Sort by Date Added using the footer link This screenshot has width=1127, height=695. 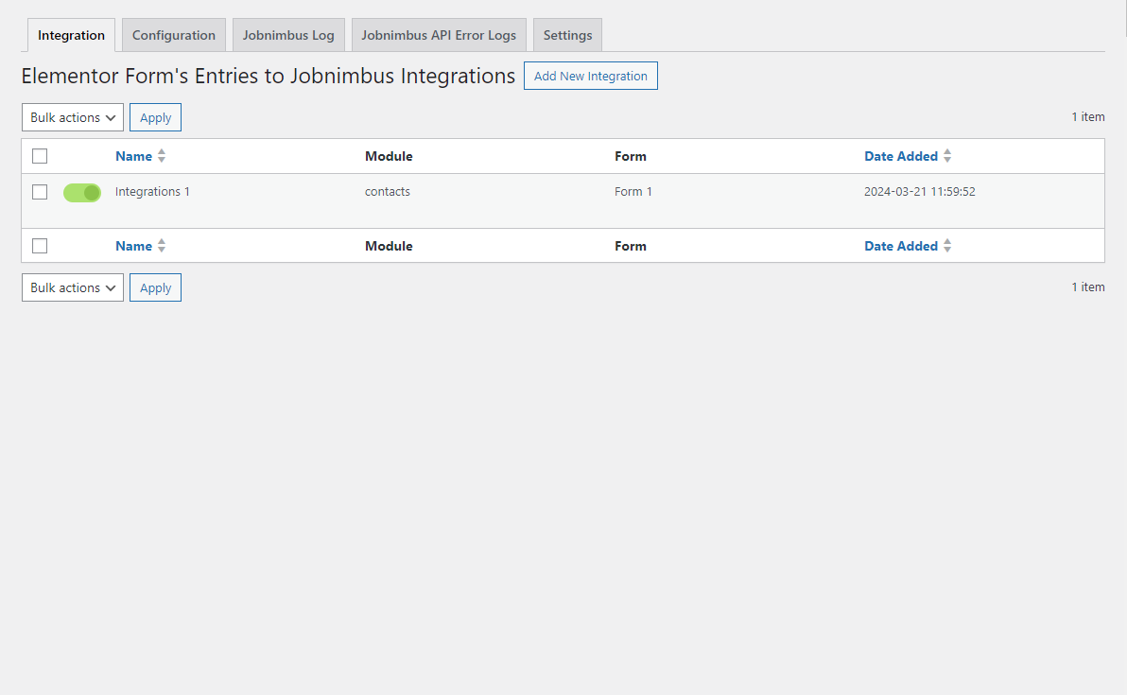click(908, 246)
